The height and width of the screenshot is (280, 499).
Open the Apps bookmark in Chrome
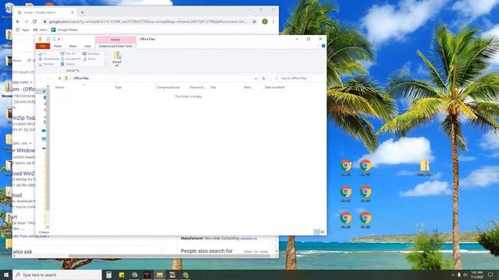23,30
